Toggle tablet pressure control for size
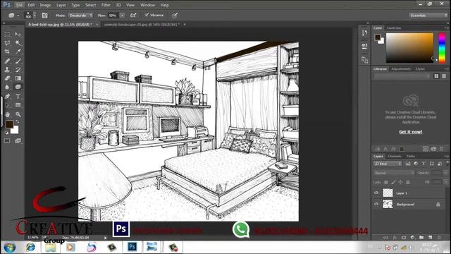The width and height of the screenshot is (451, 254). (x=175, y=16)
